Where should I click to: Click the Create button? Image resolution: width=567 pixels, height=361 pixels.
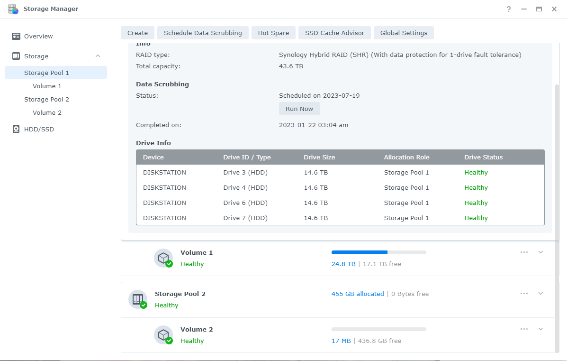pos(137,33)
